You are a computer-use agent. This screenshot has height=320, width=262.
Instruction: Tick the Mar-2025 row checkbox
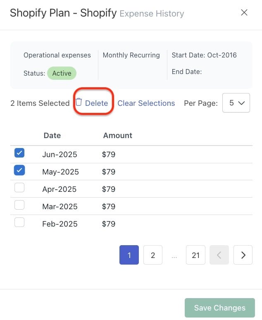pyautogui.click(x=19, y=205)
